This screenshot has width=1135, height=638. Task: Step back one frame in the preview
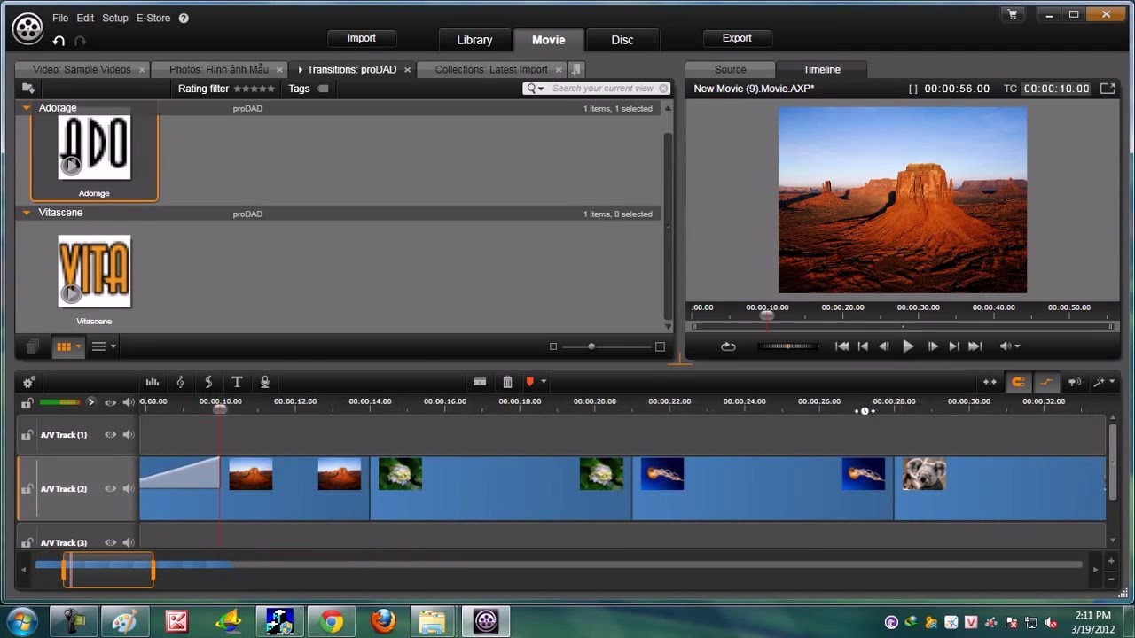pos(884,346)
